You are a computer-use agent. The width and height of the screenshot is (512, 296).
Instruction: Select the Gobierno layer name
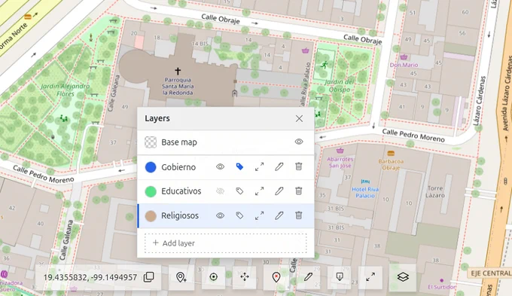(178, 167)
